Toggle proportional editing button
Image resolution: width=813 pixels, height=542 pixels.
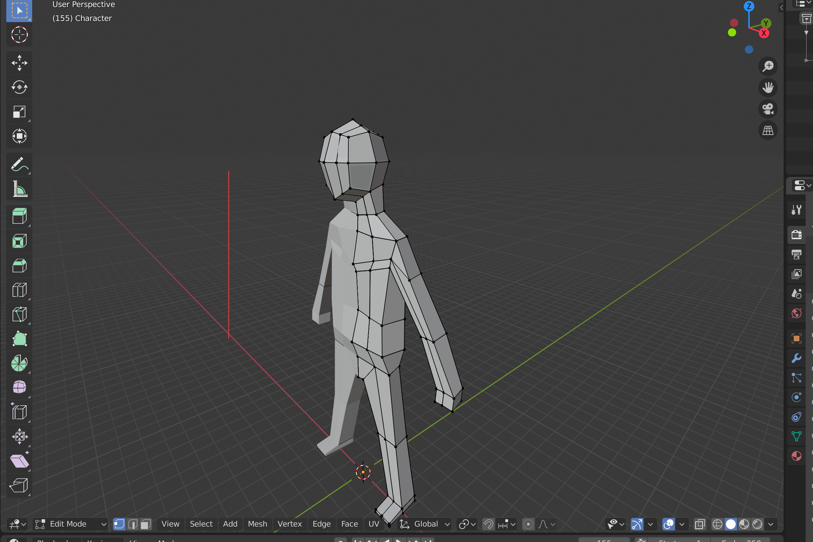[x=528, y=524]
